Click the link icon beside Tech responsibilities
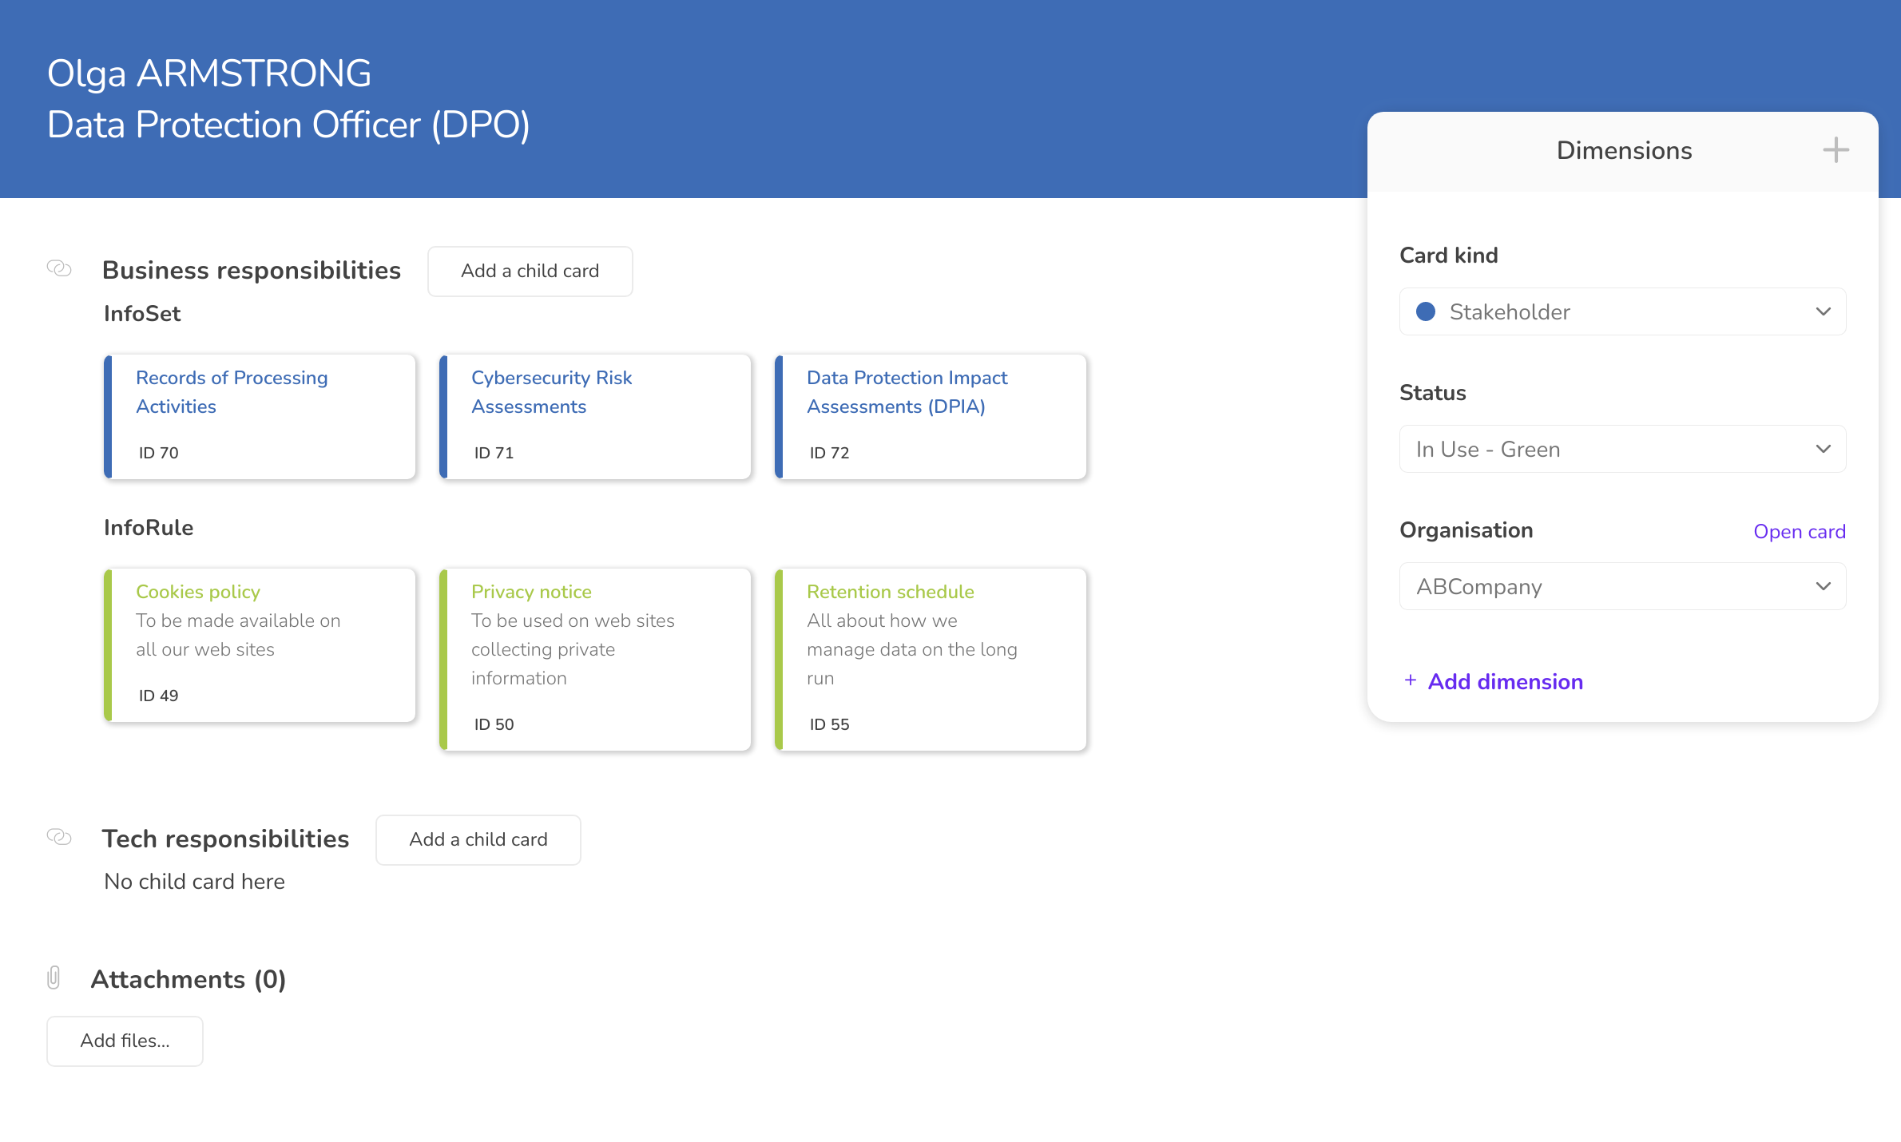Image resolution: width=1901 pixels, height=1142 pixels. click(x=58, y=838)
